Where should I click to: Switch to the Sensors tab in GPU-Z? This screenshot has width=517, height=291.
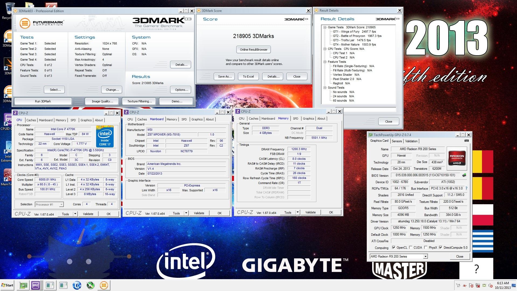(x=397, y=141)
